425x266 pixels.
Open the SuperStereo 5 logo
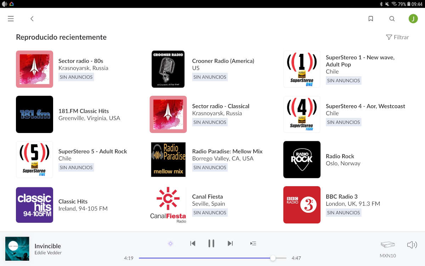click(34, 160)
